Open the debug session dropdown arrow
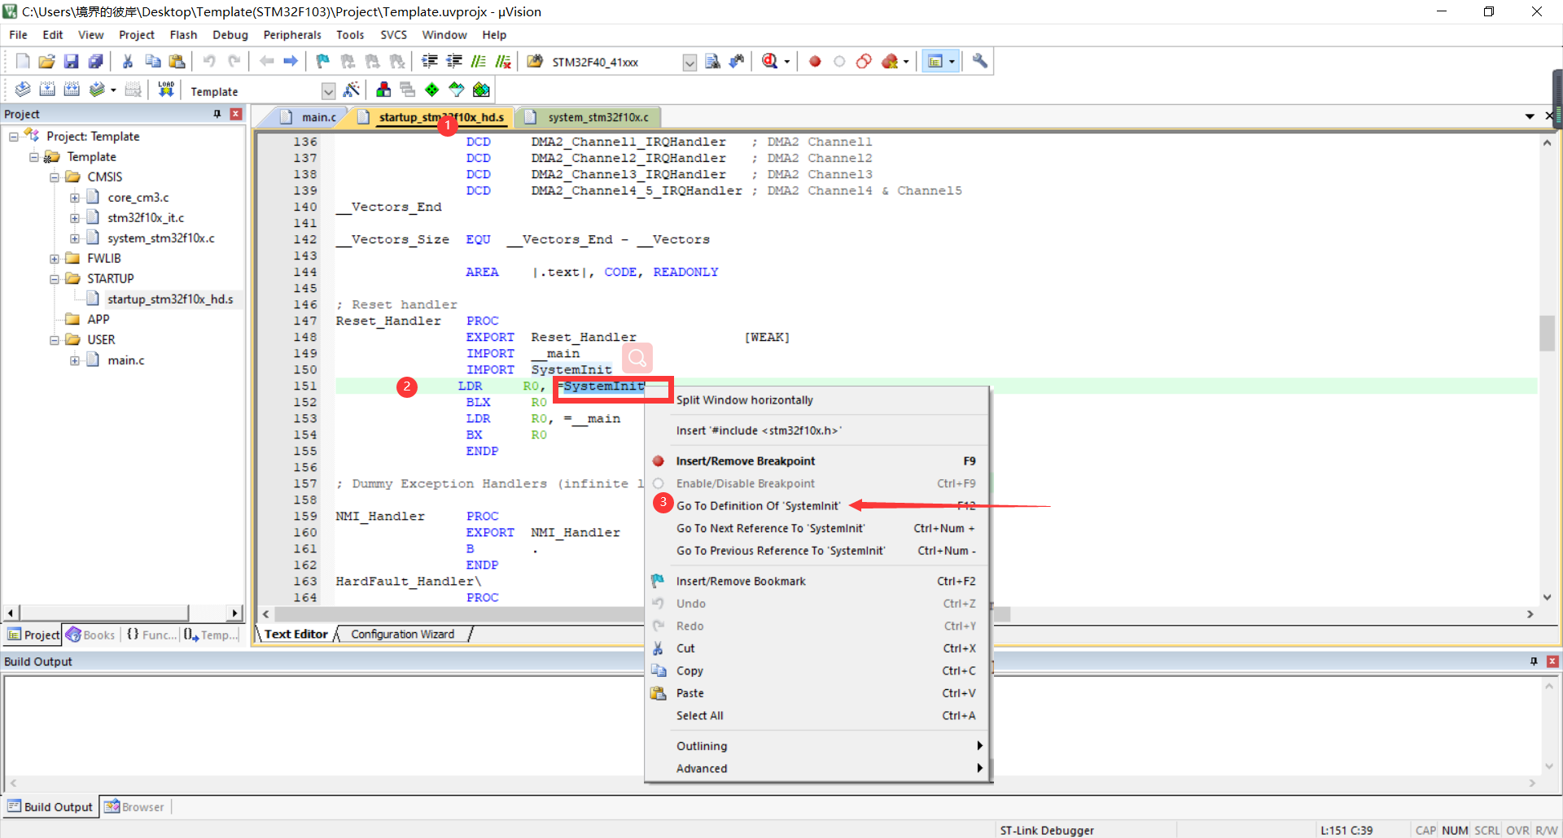 pyautogui.click(x=786, y=62)
